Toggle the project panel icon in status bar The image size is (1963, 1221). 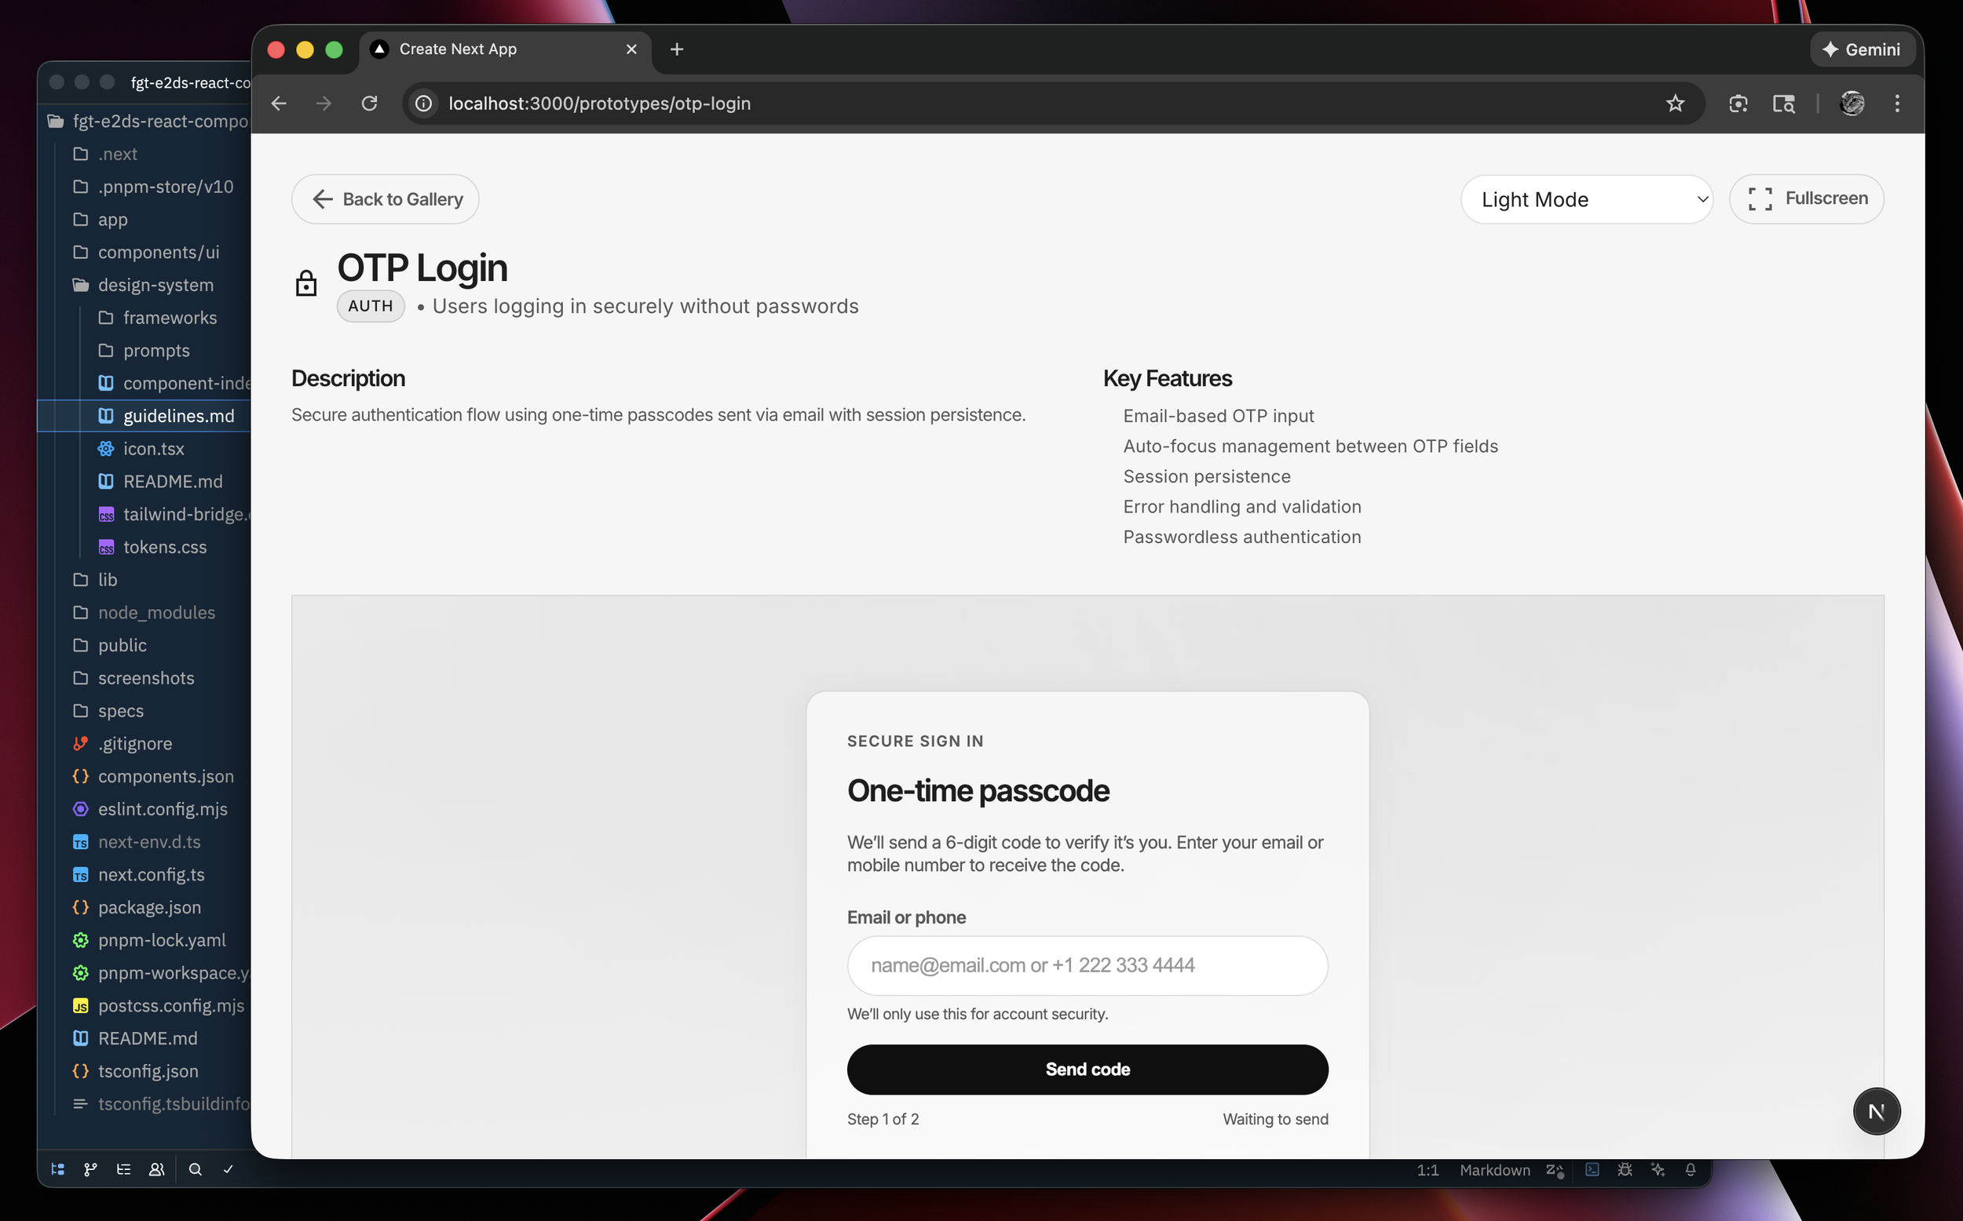(x=57, y=1169)
